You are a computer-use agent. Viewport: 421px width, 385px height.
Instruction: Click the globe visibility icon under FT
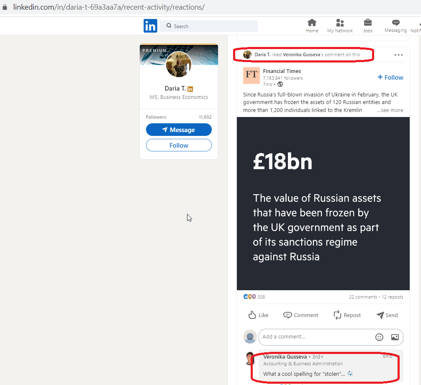click(280, 84)
